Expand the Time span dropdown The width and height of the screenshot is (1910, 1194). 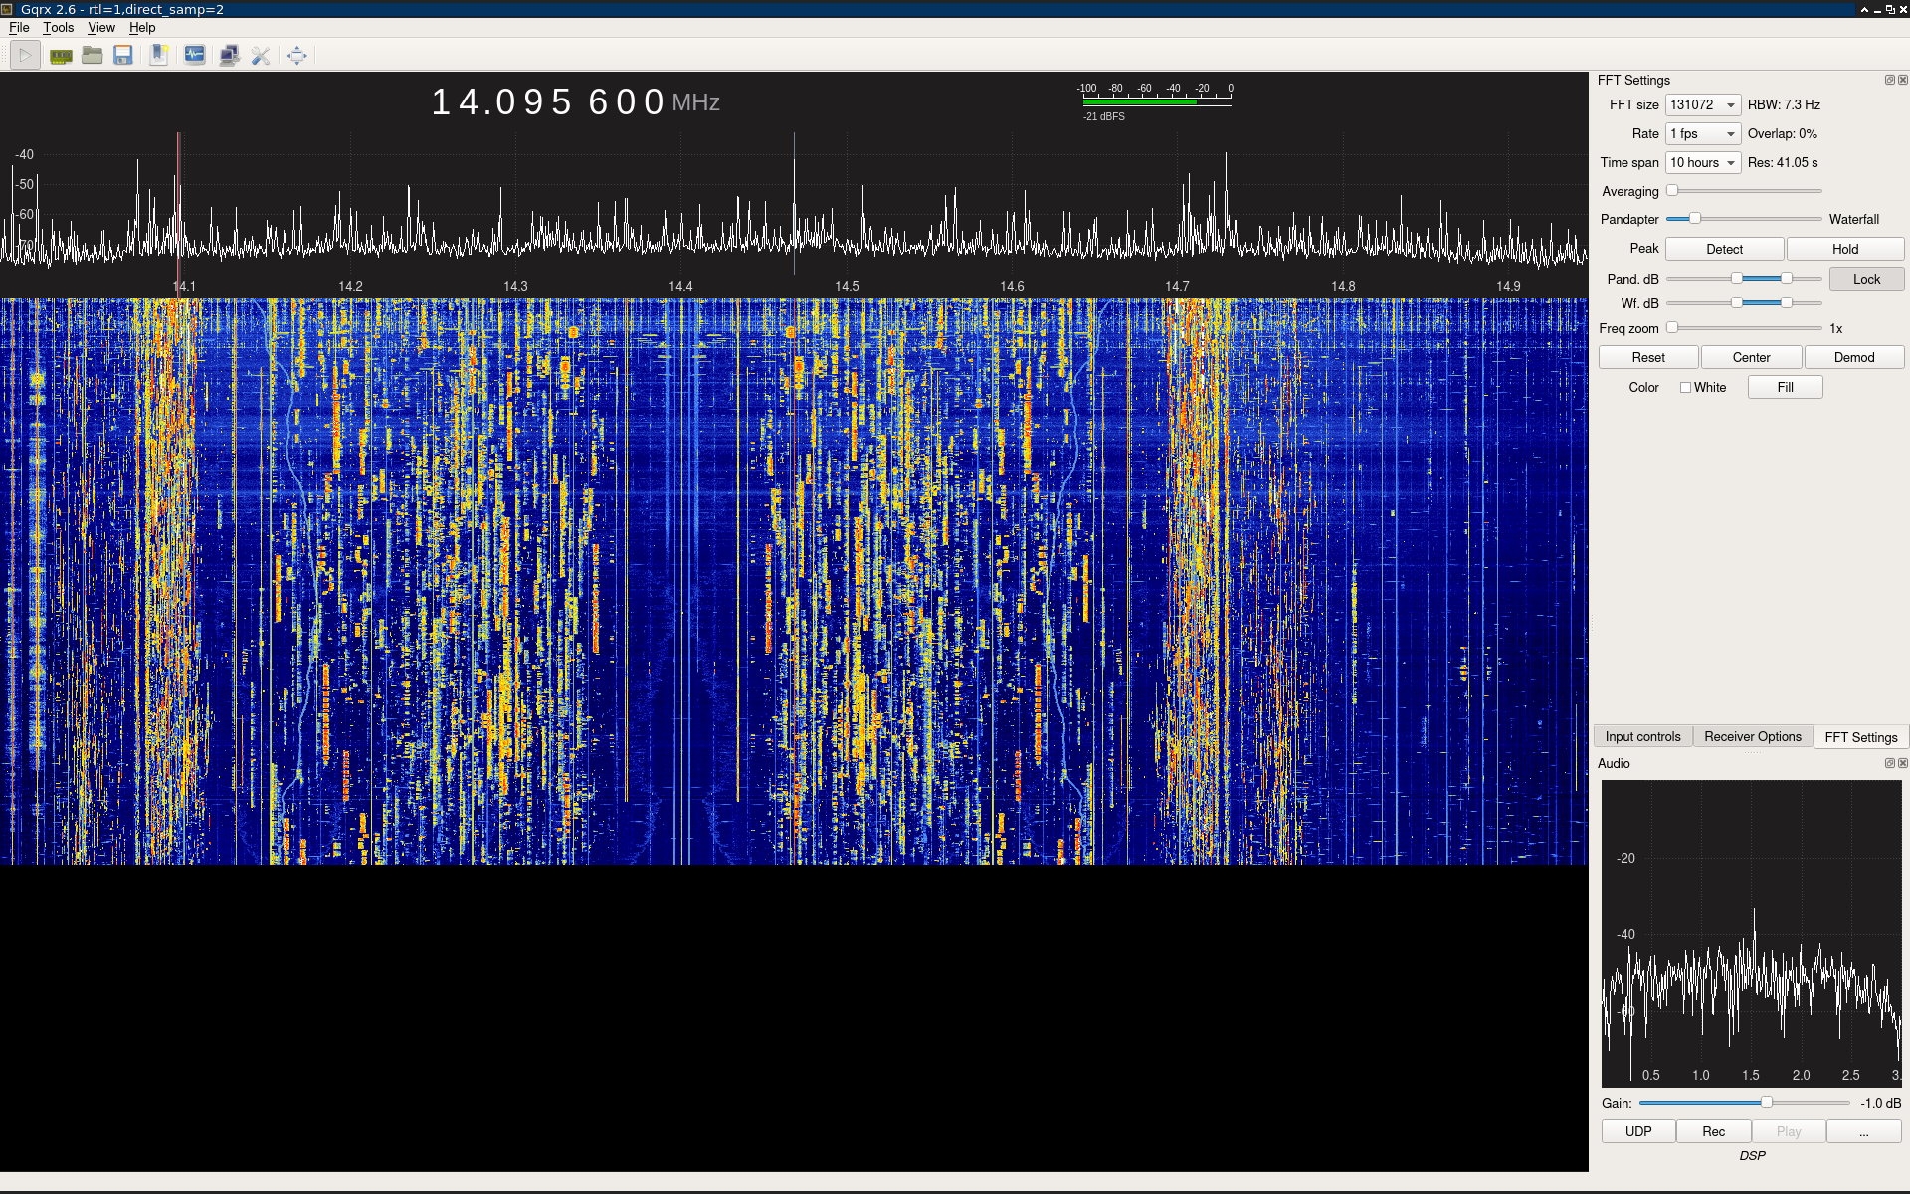(x=1703, y=162)
